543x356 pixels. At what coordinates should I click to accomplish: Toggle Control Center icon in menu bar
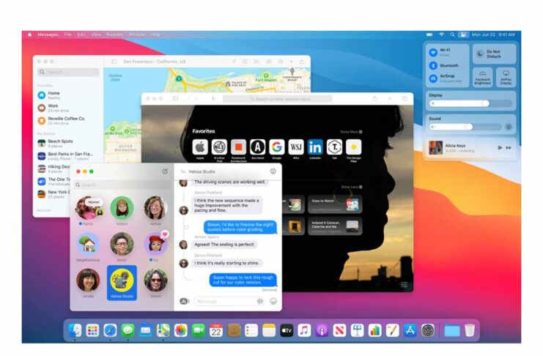click(463, 34)
